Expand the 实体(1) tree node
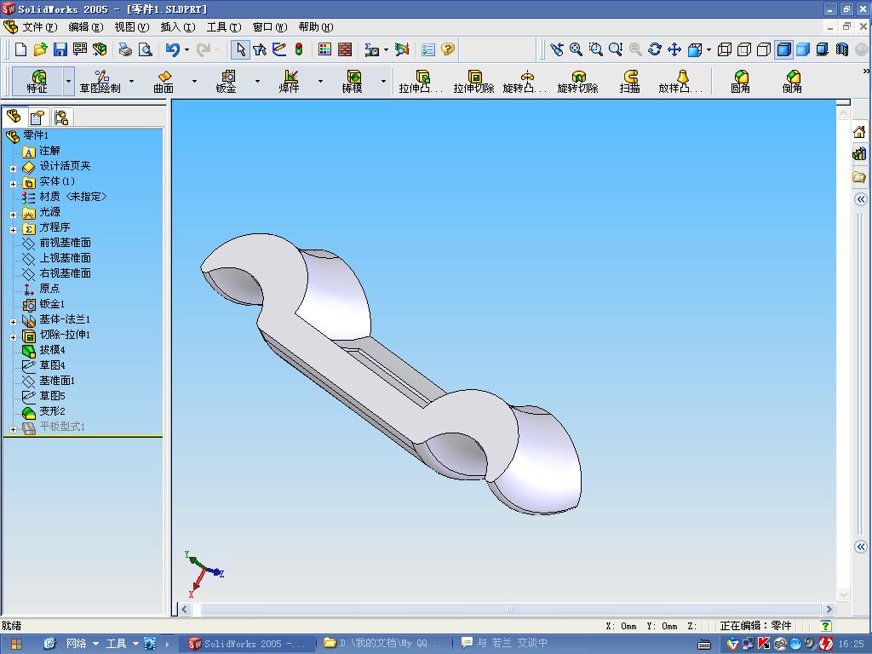This screenshot has height=654, width=872. 14,184
